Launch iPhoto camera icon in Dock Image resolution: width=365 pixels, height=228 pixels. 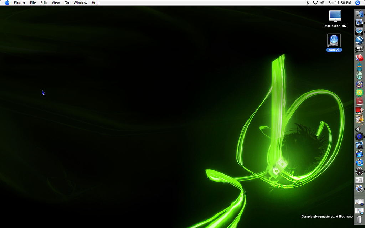pyautogui.click(x=359, y=145)
